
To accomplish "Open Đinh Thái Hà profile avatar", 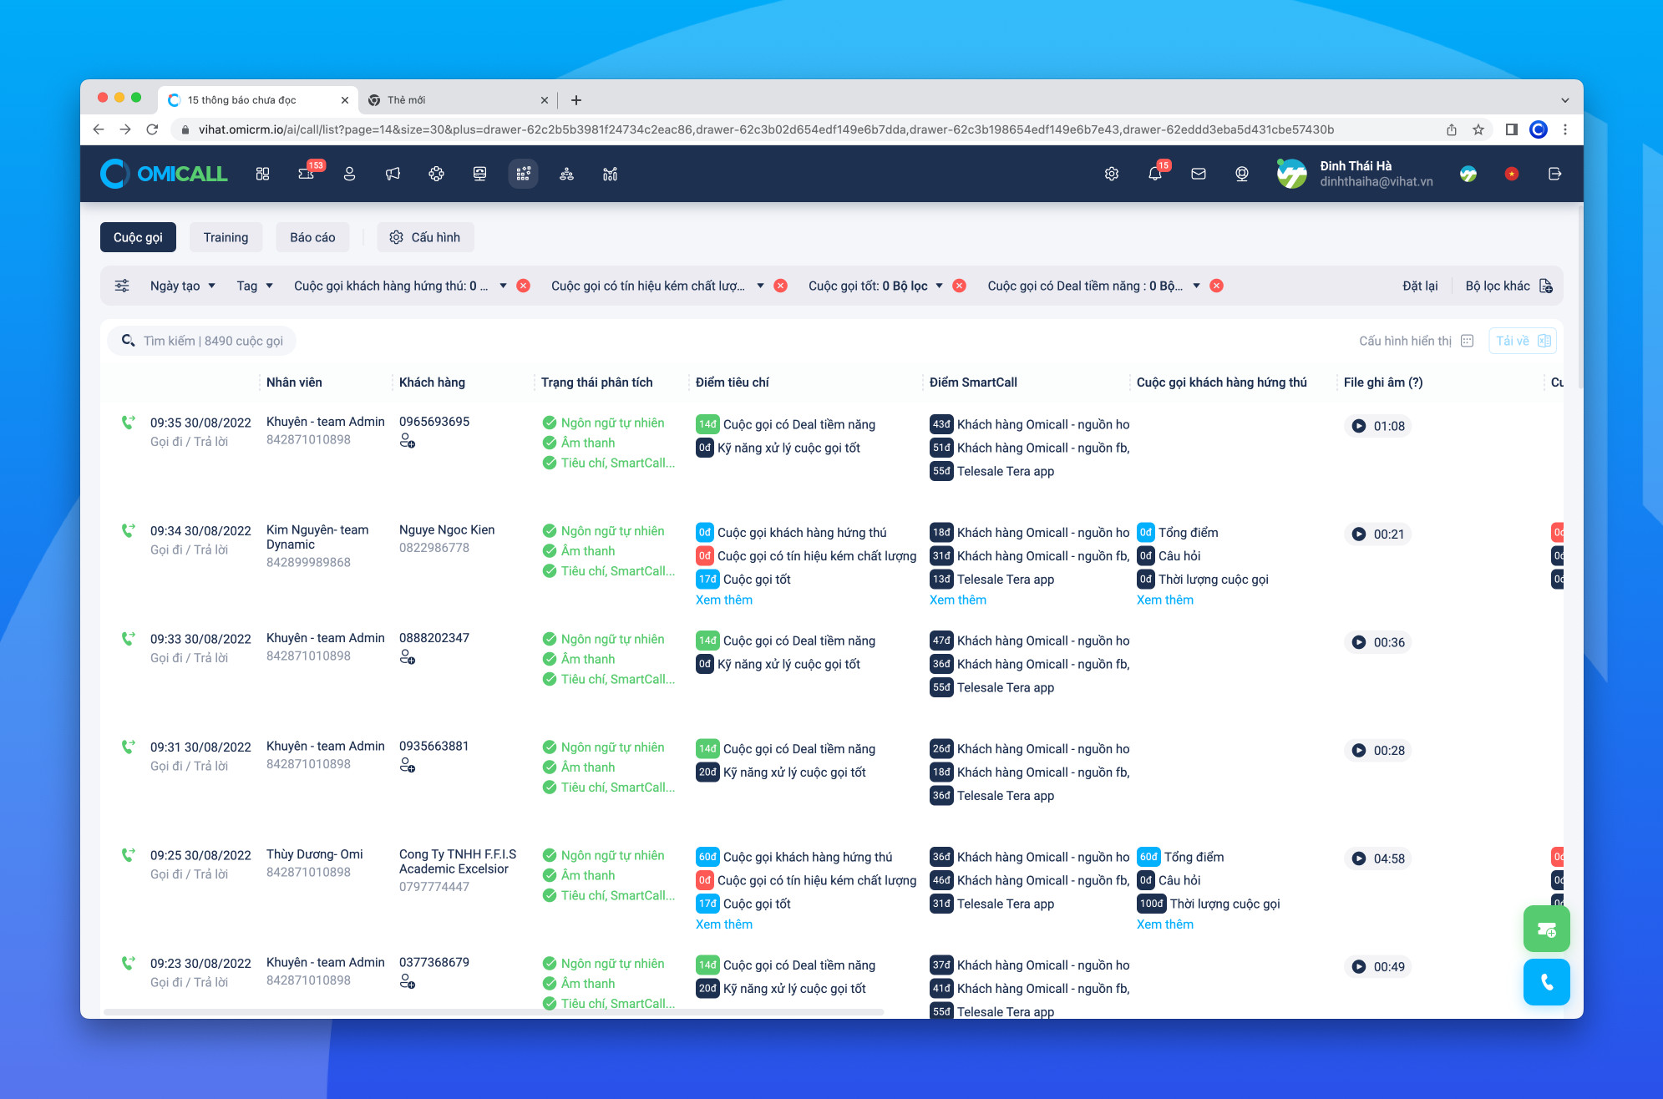I will (1291, 174).
